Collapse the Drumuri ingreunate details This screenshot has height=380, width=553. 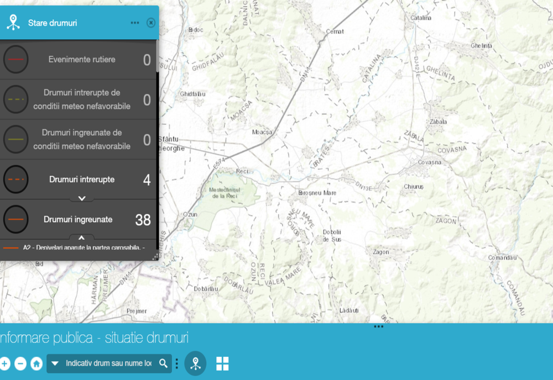click(x=81, y=237)
